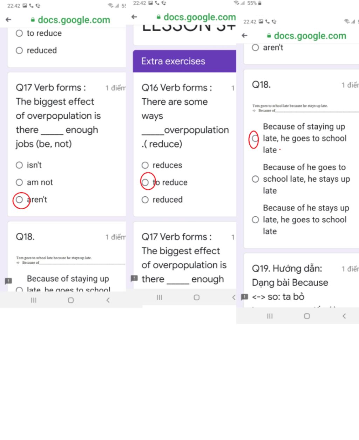Image resolution: width=359 pixels, height=440 pixels.
Task: Click lock icon beside rightmost docs.google.com
Action: click(x=269, y=36)
